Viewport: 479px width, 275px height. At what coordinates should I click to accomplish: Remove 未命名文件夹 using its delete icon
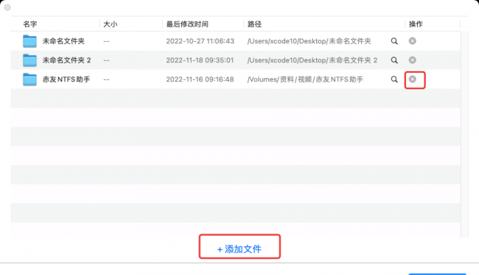[413, 41]
